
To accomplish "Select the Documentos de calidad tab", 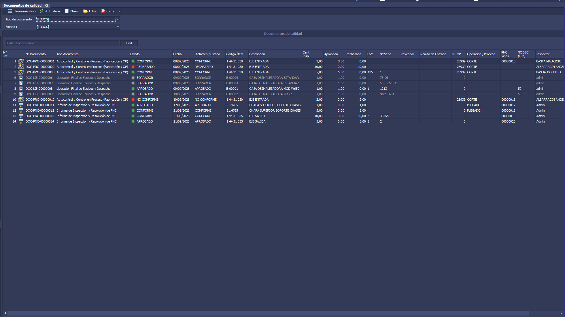I will pyautogui.click(x=22, y=5).
